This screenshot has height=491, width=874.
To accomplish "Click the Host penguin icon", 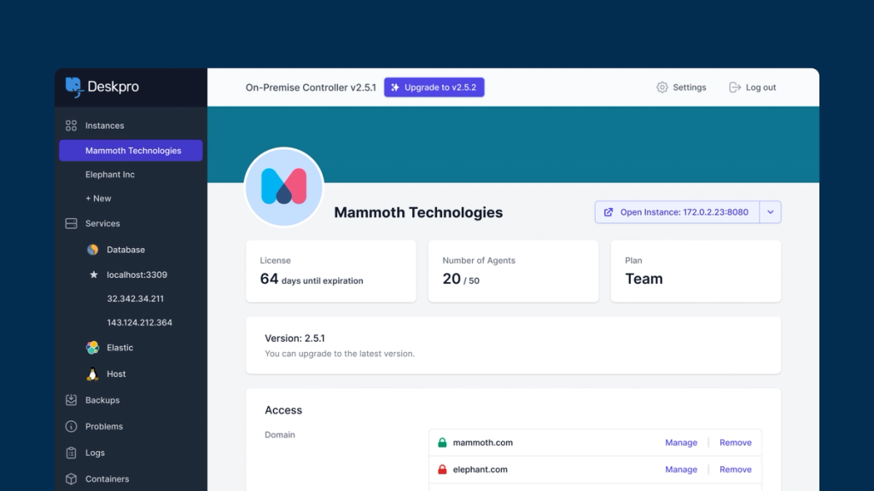I will (92, 374).
